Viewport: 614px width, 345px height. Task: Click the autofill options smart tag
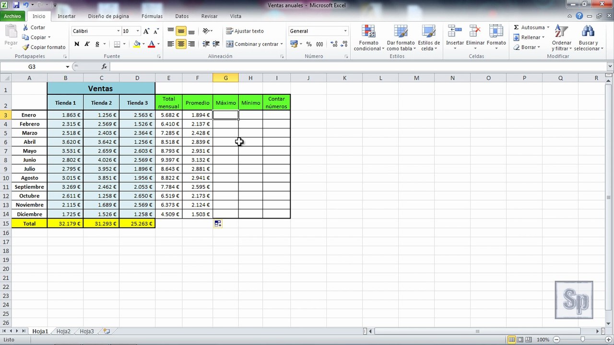[x=218, y=224]
